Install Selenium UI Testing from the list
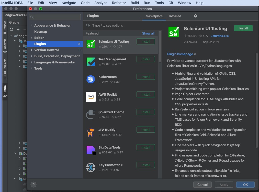 [145, 41]
